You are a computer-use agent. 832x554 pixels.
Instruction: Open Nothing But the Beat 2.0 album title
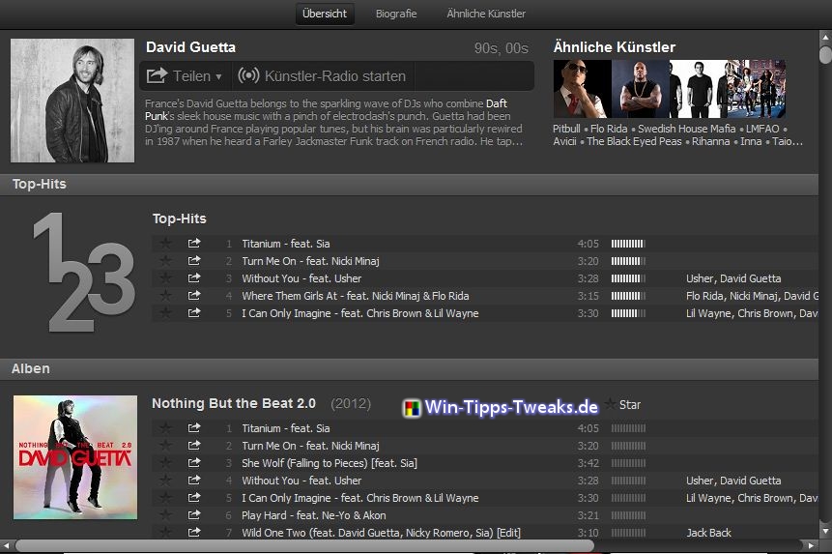point(234,403)
